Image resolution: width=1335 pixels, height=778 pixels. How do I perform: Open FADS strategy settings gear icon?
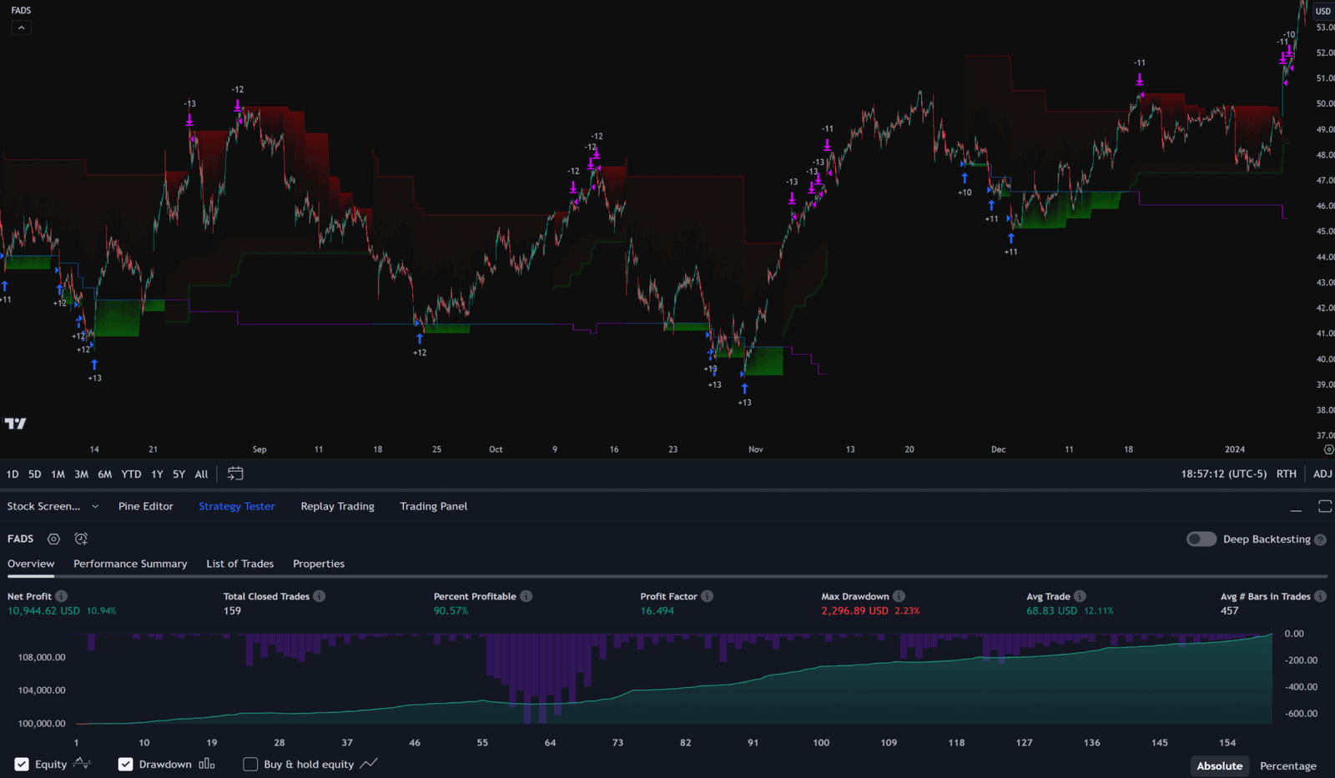click(x=53, y=540)
